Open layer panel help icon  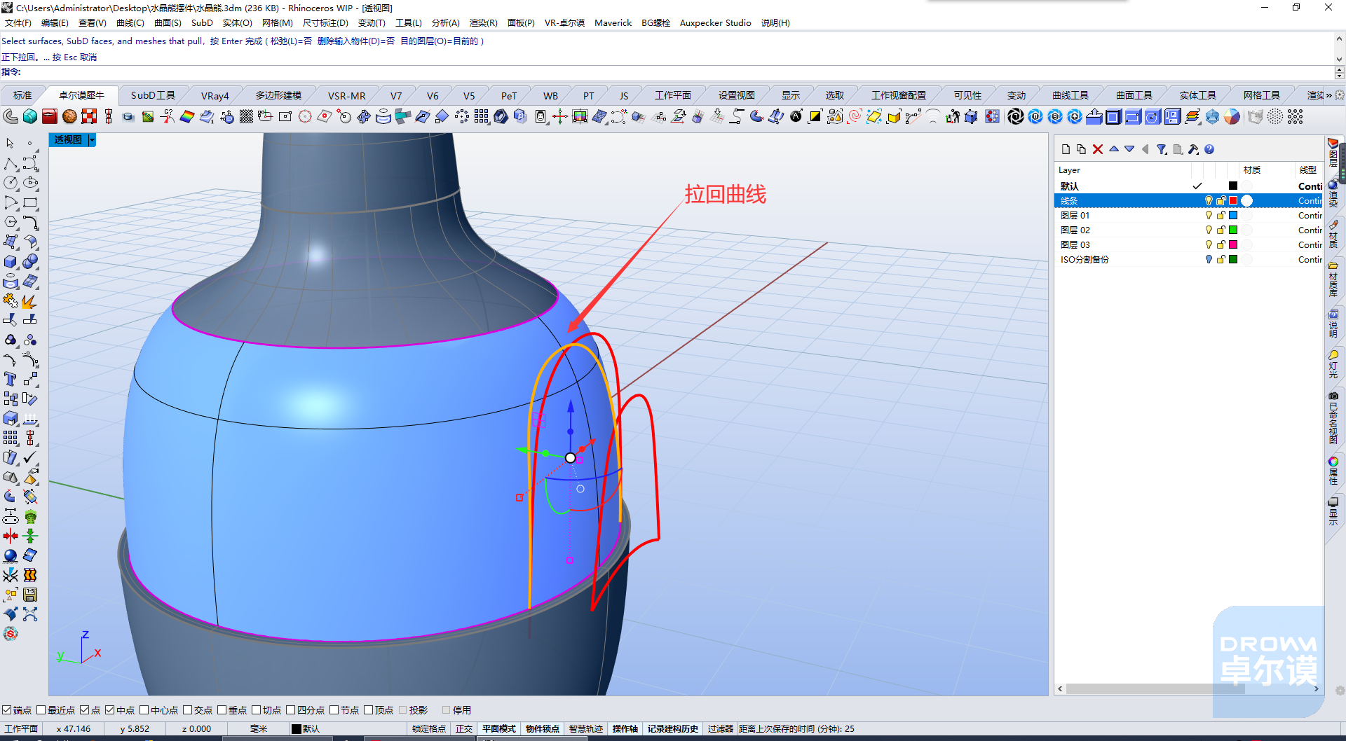1209,149
